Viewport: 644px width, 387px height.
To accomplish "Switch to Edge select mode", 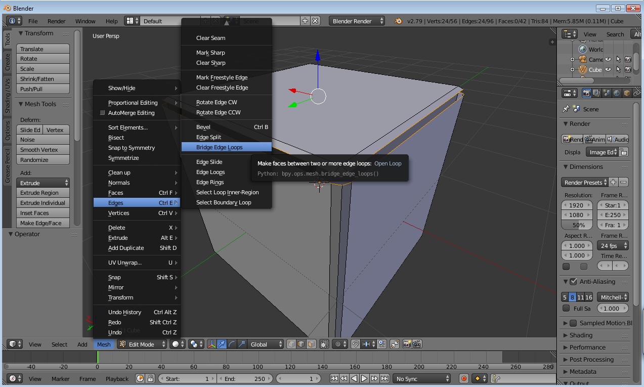I will pyautogui.click(x=302, y=344).
